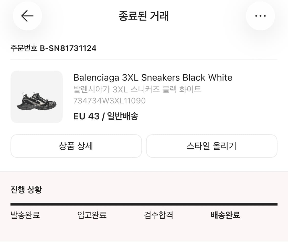Click the Korean name 발렌시아가 3XL 스니커즈
Image resolution: width=288 pixels, height=242 pixels.
137,89
